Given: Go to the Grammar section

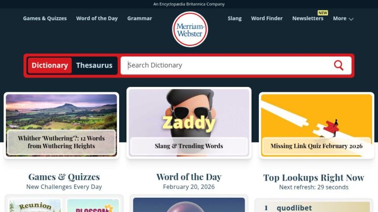Looking at the screenshot, I should 140,18.
